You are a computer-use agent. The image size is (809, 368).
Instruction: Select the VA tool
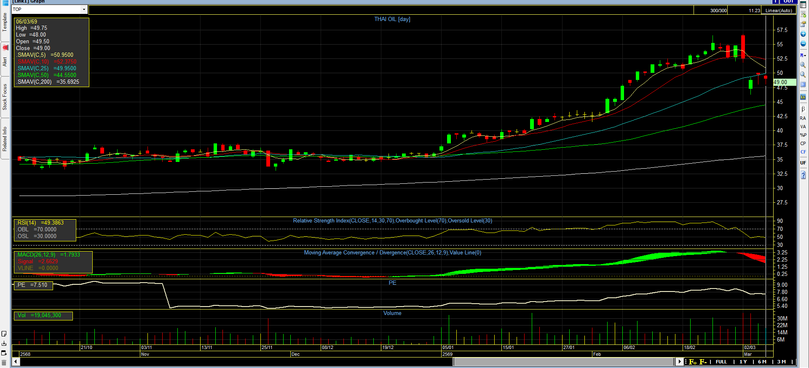click(x=803, y=127)
